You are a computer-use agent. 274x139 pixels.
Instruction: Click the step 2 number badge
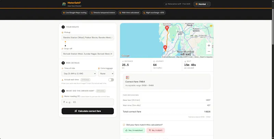63,63
